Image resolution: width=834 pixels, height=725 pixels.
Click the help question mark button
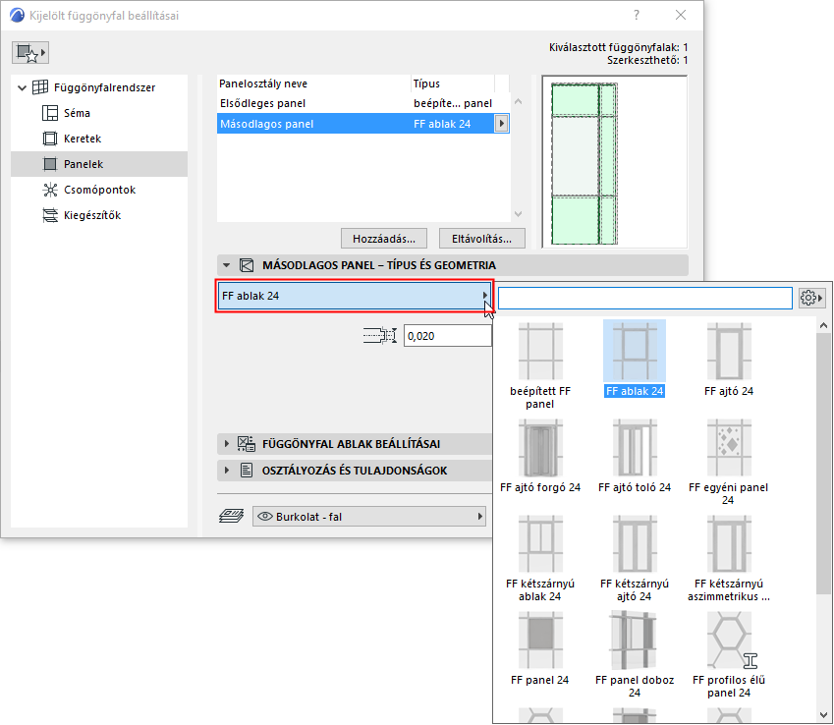[x=637, y=16]
